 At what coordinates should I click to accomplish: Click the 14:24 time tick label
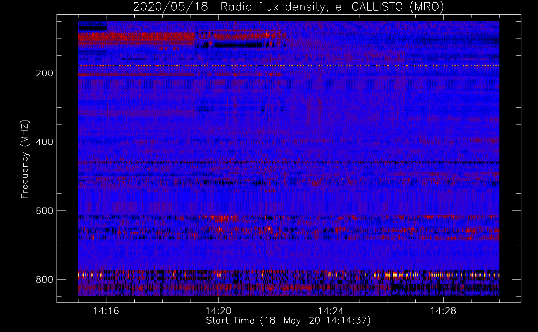point(331,311)
